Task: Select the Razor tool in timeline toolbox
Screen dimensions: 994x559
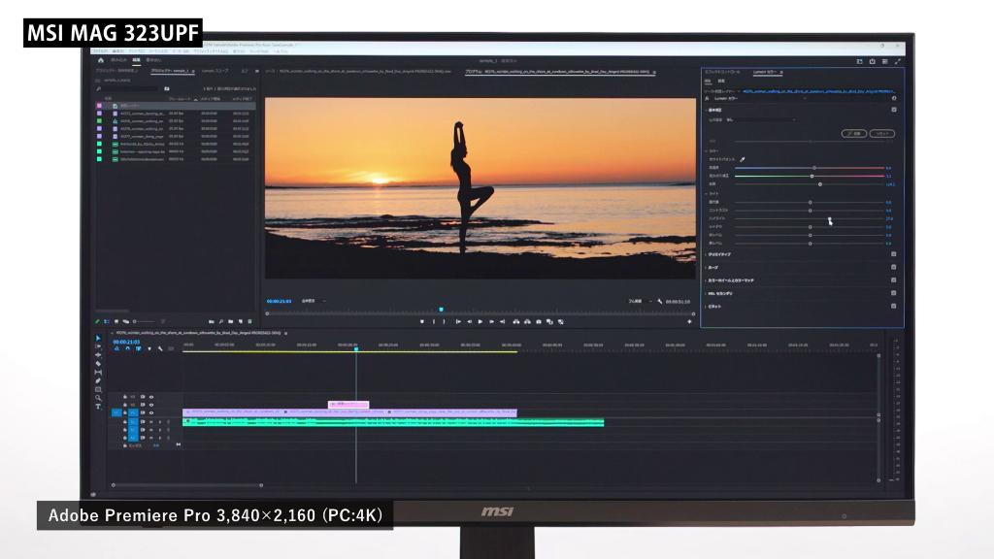Action: pos(98,364)
